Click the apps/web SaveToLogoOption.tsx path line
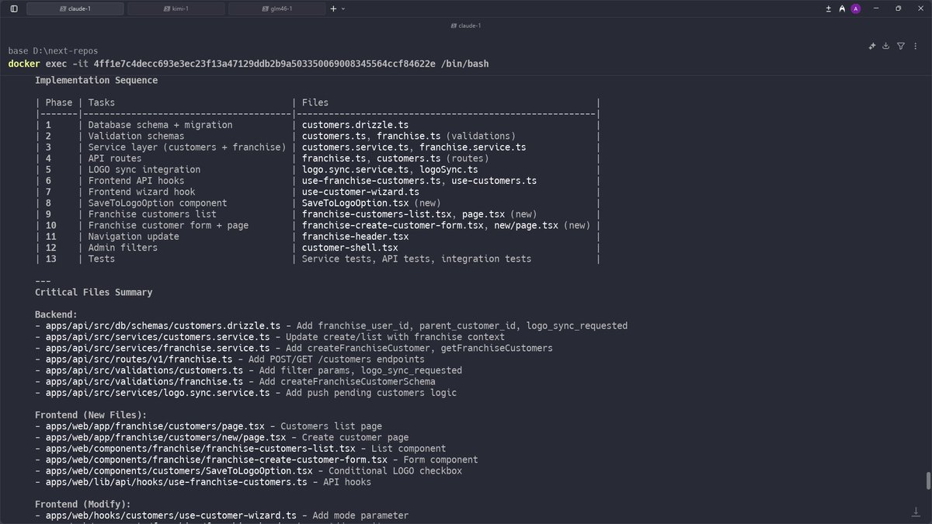This screenshot has height=524, width=932. (249, 471)
